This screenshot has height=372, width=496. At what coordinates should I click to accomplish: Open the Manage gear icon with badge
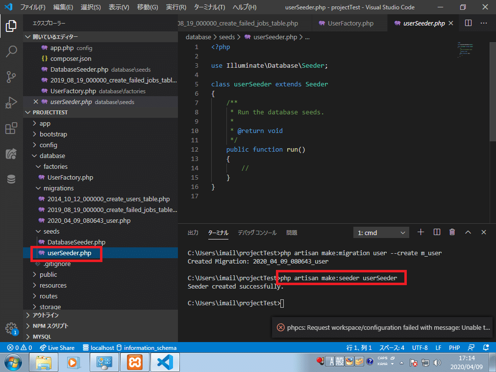coord(11,328)
